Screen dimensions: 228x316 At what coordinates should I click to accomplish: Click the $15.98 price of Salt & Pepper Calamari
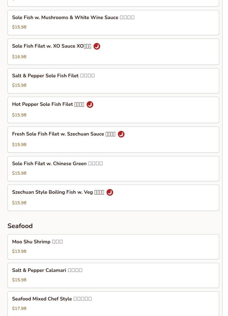coord(19,280)
